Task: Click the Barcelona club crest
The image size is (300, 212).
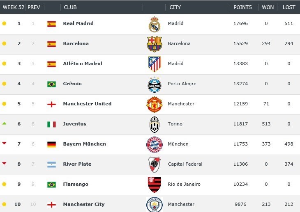Action: (155, 44)
